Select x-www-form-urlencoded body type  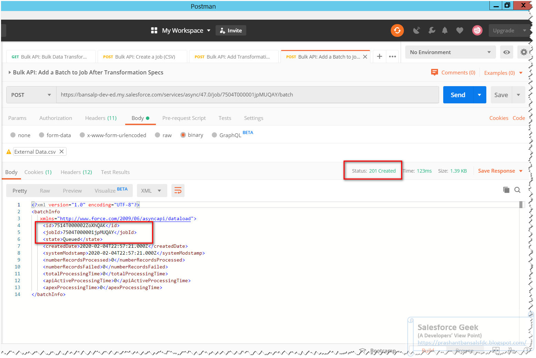(x=113, y=135)
